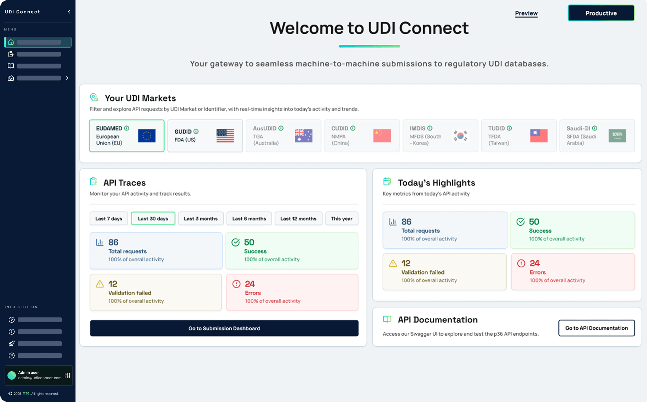Screen dimensions: 647x402
Task: Click the wallet icon in the sidebar menu
Action: tap(11, 78)
